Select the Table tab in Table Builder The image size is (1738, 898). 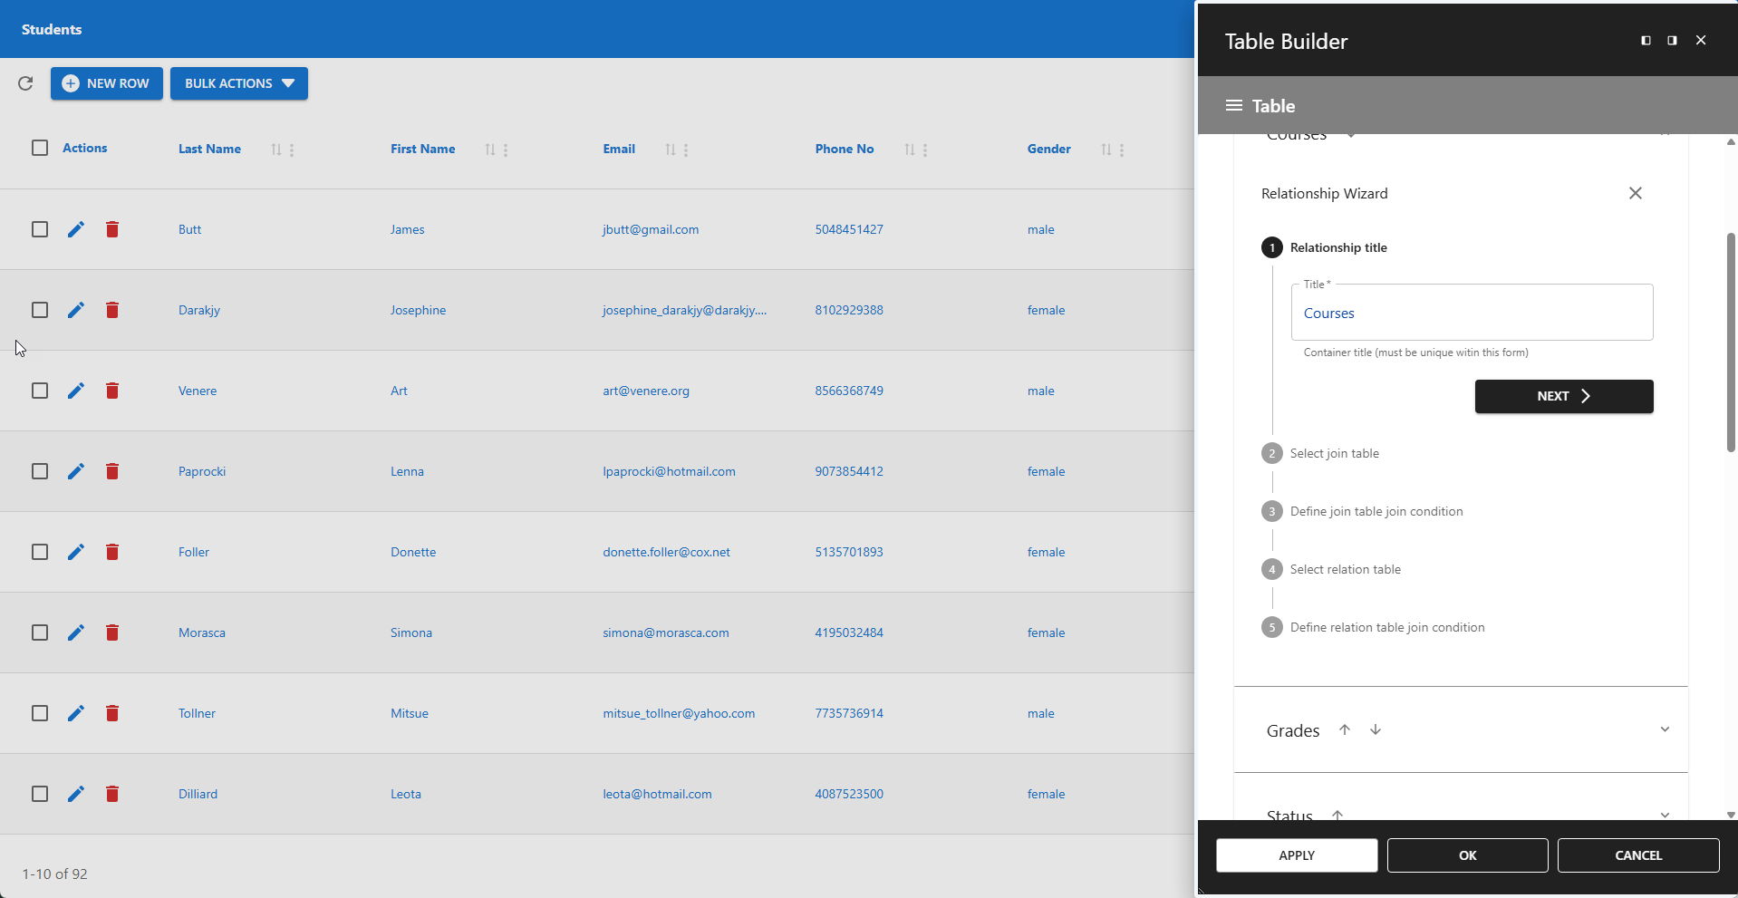tap(1273, 105)
